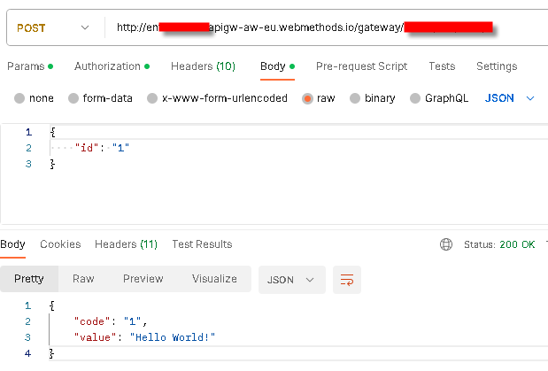Screen dimensions: 548x371
Task: Open the Test Results tab
Action: pos(202,244)
